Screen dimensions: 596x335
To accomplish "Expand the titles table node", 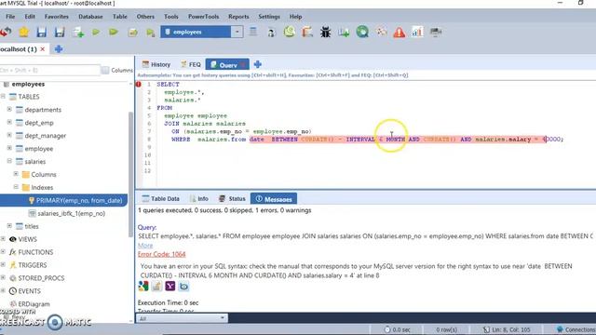I will pyautogui.click(x=9, y=226).
